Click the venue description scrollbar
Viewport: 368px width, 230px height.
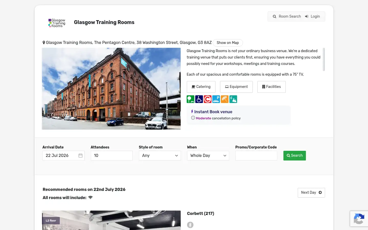point(324,59)
